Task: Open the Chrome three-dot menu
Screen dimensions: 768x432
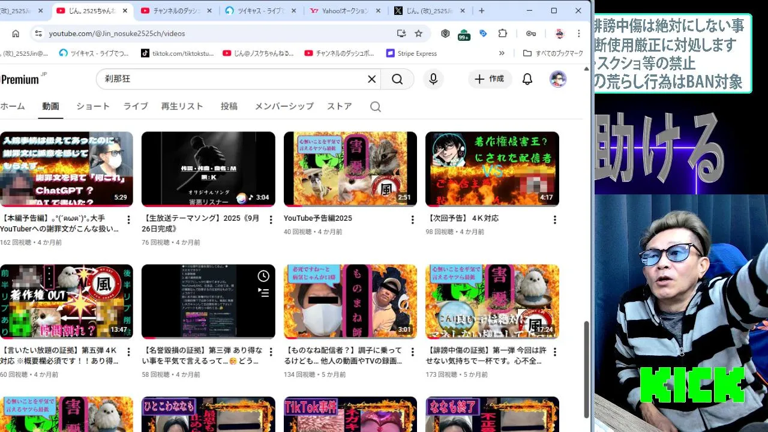Action: 578,34
